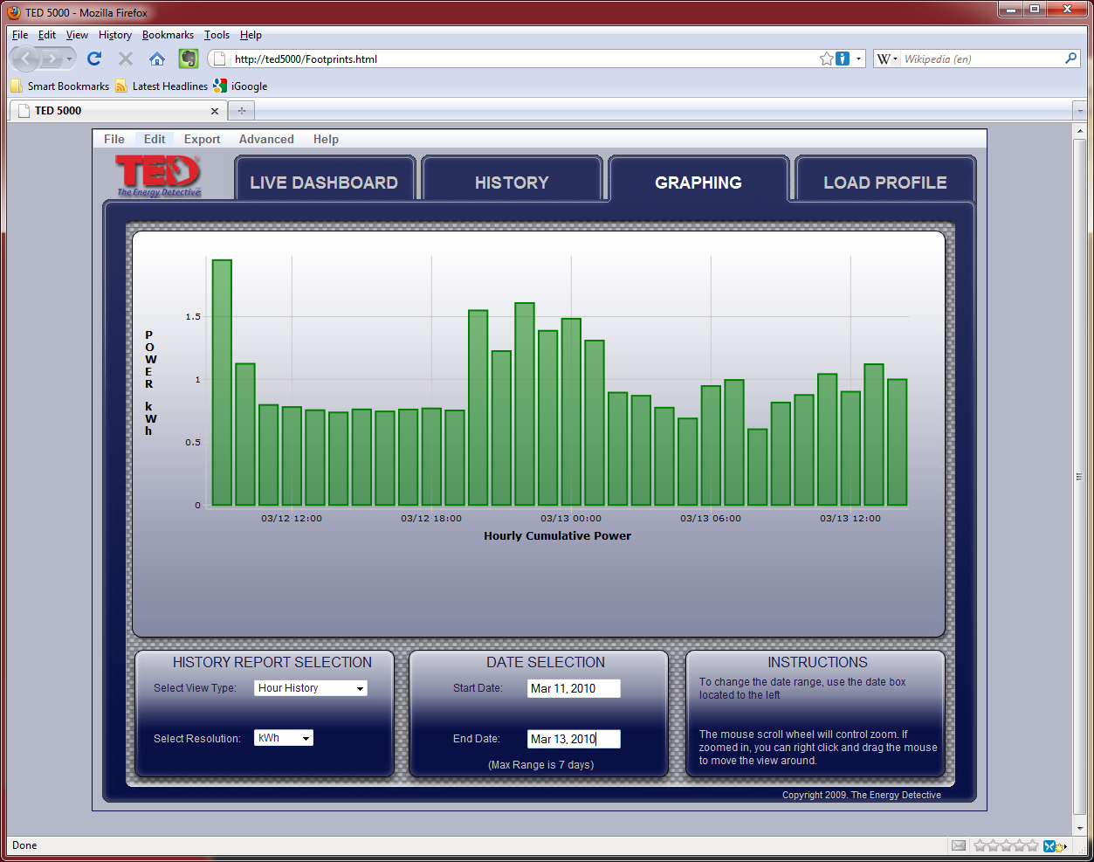Open the Select Resolution kWh dropdown

click(x=284, y=738)
